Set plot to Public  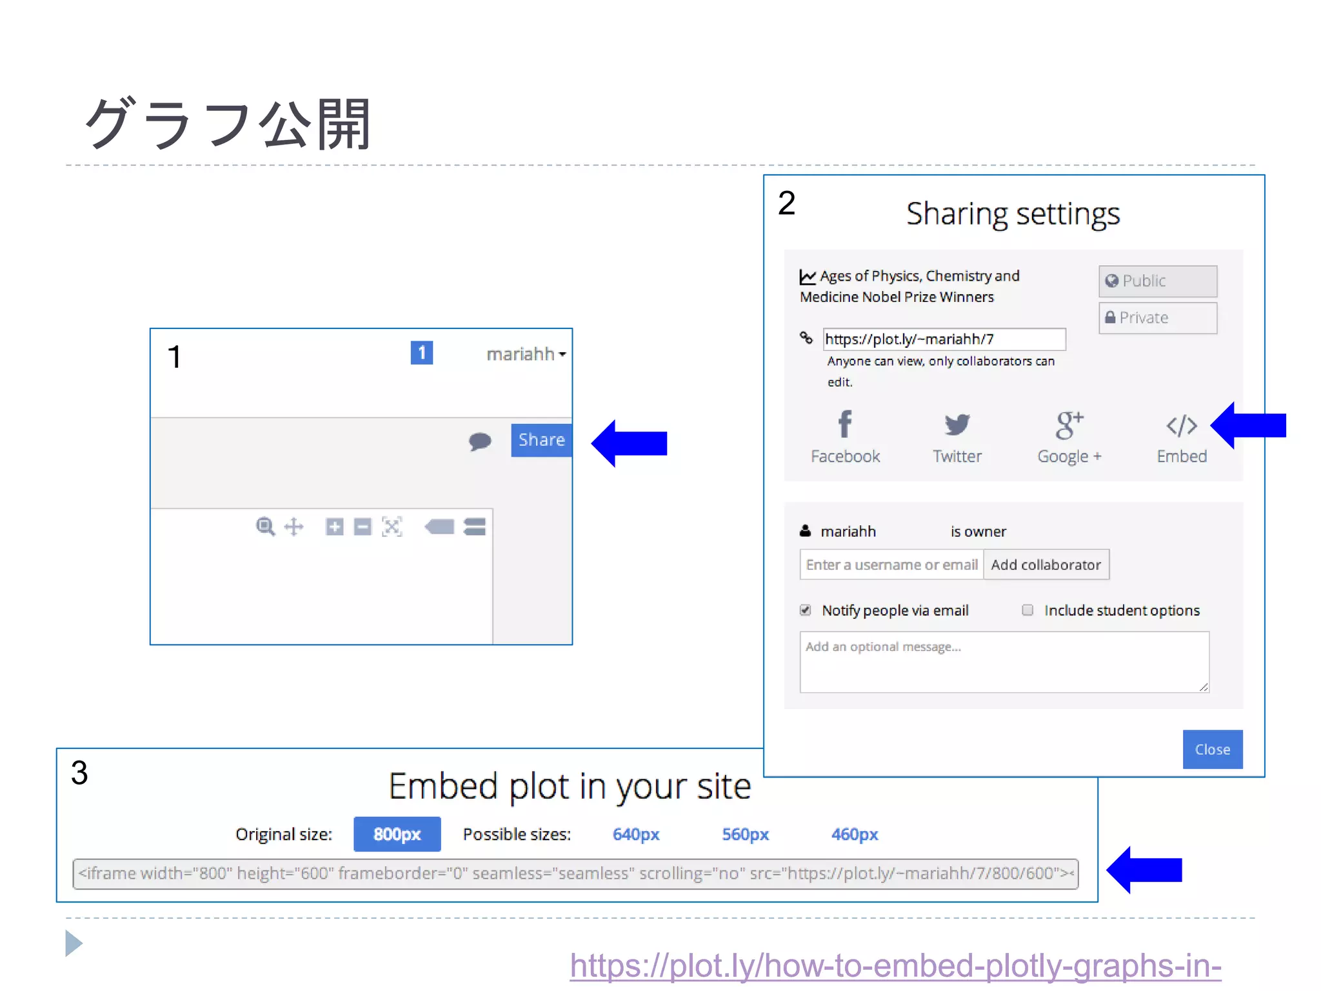(x=1158, y=281)
